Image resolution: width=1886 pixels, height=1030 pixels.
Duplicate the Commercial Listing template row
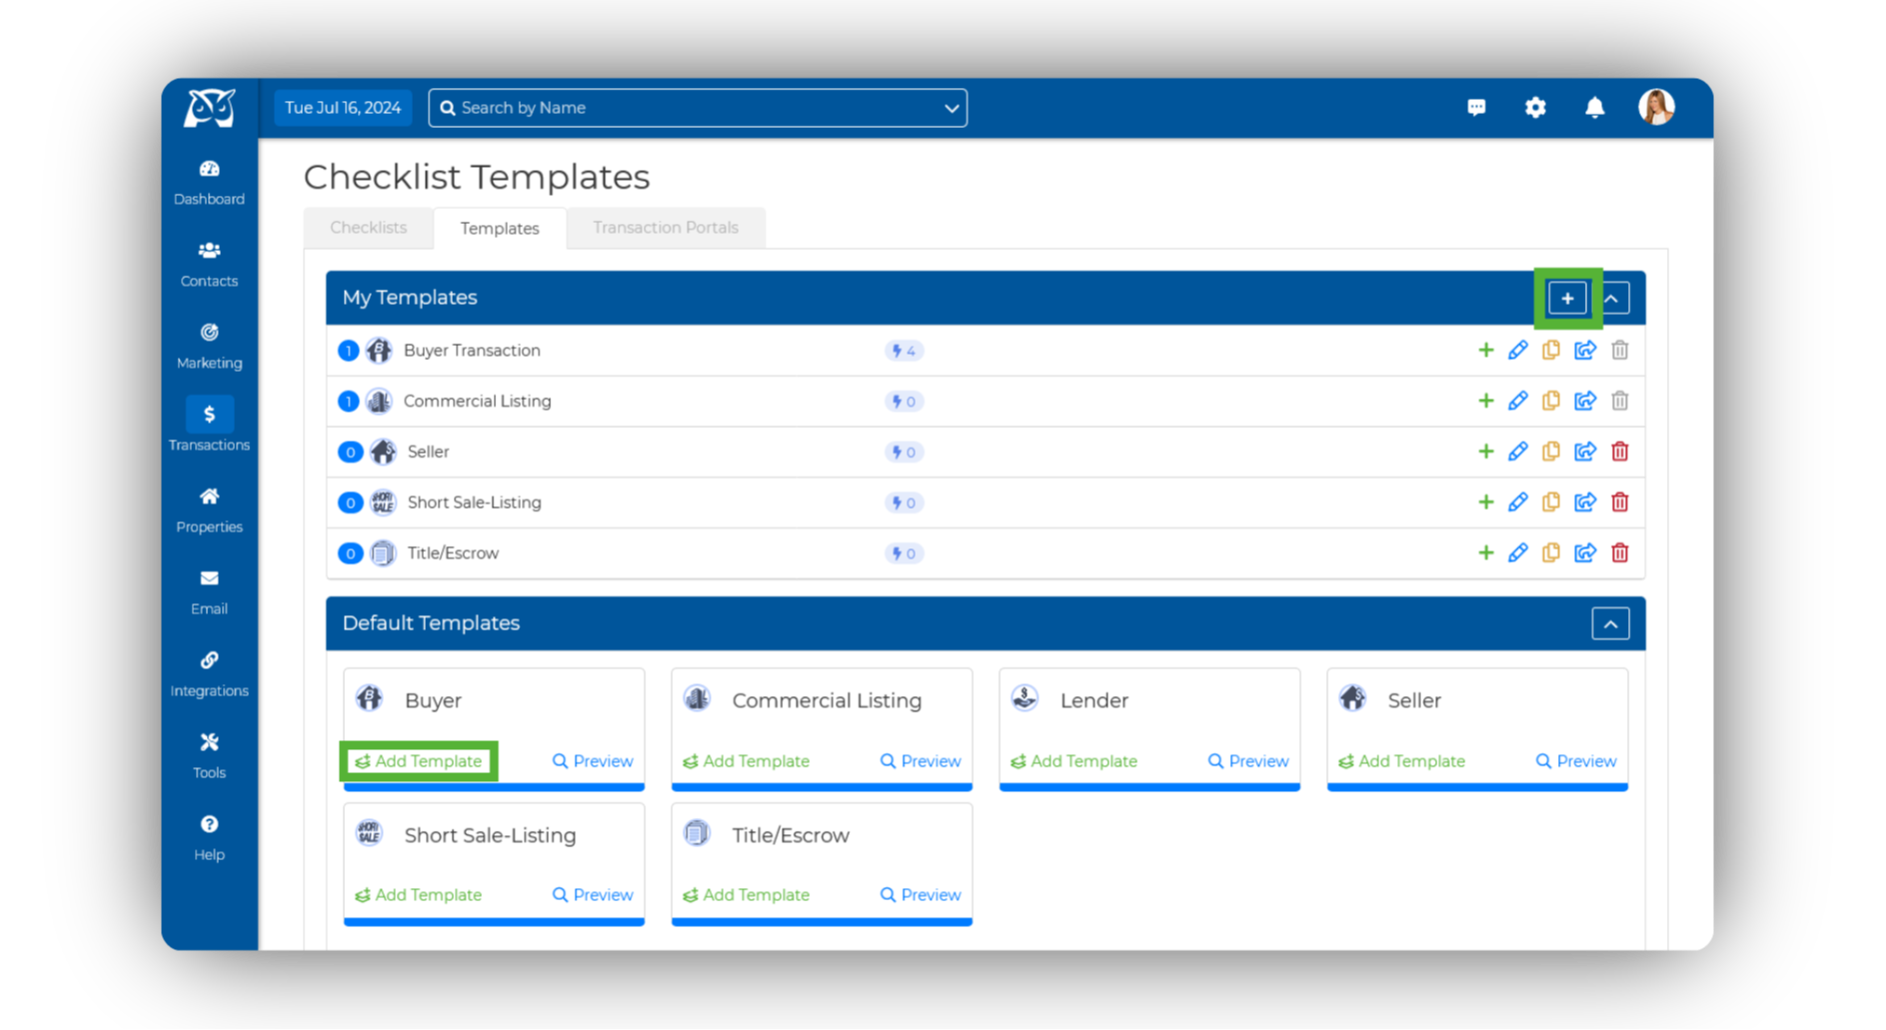[x=1551, y=401]
